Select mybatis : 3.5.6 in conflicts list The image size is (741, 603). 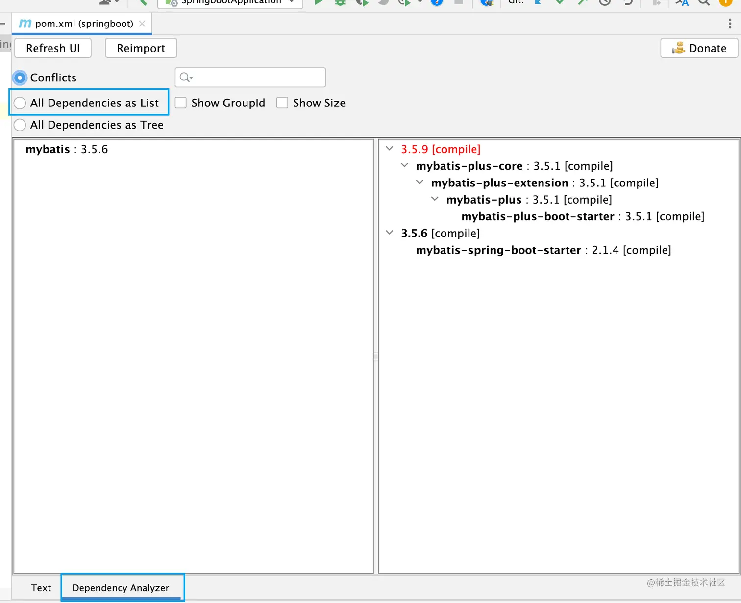pos(67,149)
